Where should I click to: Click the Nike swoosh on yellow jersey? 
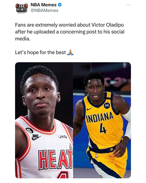(89, 109)
